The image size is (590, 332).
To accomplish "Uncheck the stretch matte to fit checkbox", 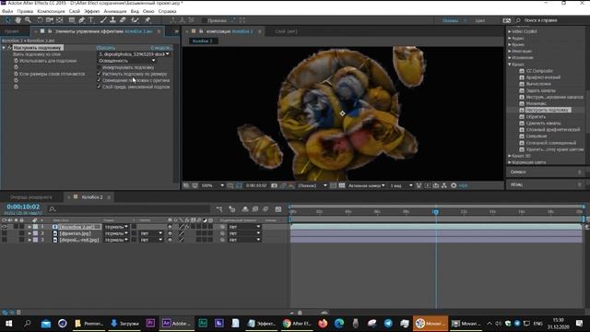I will click(x=99, y=74).
